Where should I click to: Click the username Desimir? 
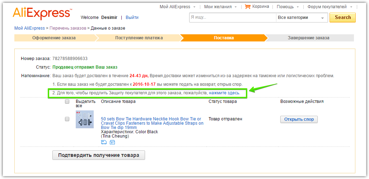[109, 18]
